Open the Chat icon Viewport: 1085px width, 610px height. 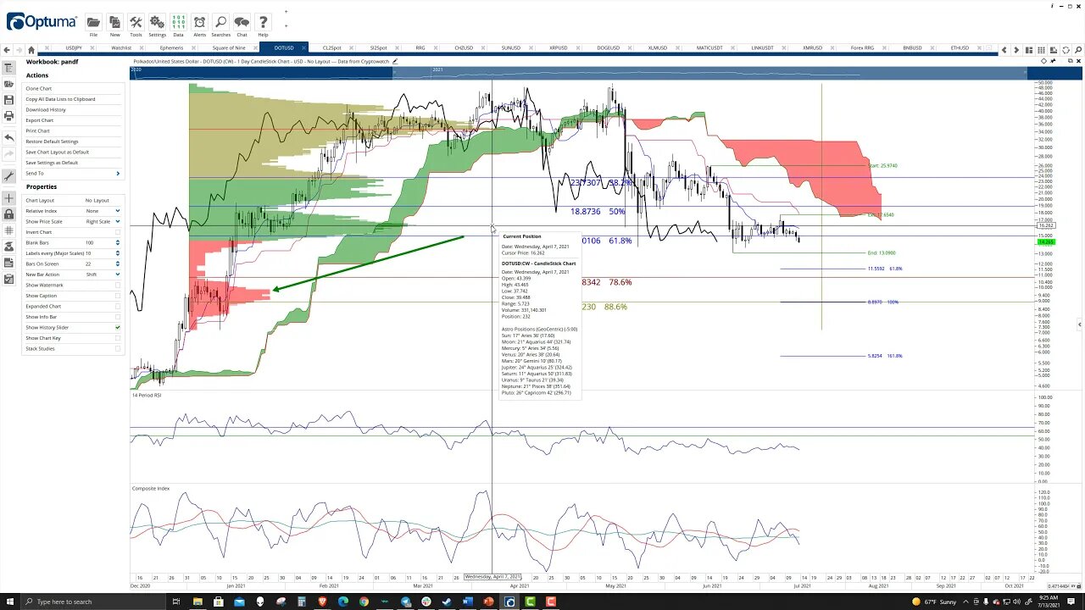[242, 24]
